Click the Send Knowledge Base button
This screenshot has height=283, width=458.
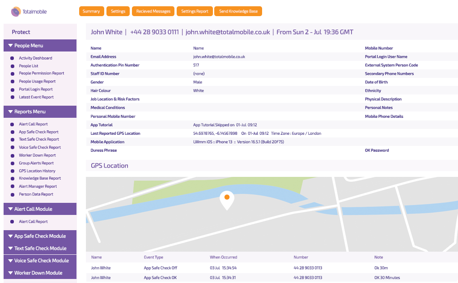(x=238, y=11)
